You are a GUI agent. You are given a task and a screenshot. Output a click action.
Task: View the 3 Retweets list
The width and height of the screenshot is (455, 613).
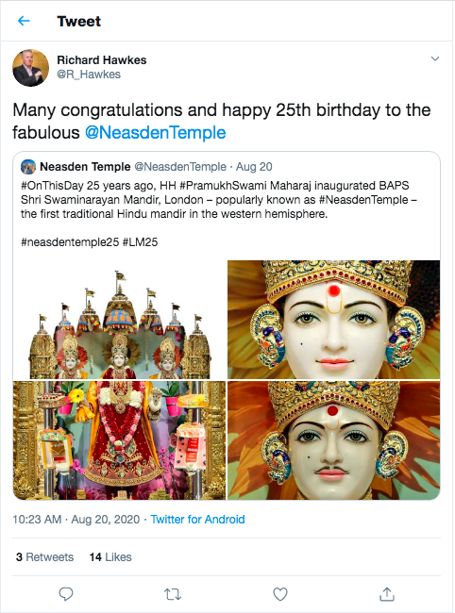click(x=44, y=556)
